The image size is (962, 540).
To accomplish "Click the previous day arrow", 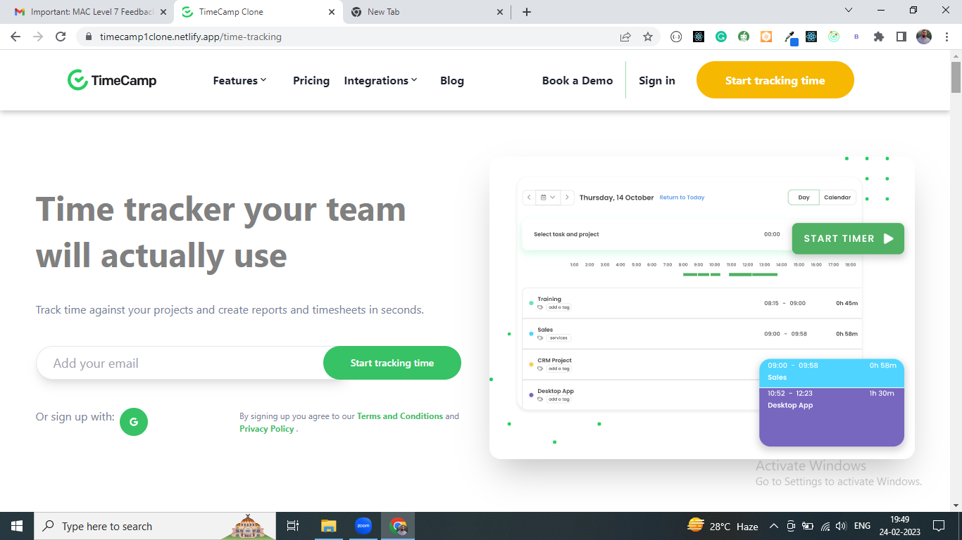I will coord(529,198).
